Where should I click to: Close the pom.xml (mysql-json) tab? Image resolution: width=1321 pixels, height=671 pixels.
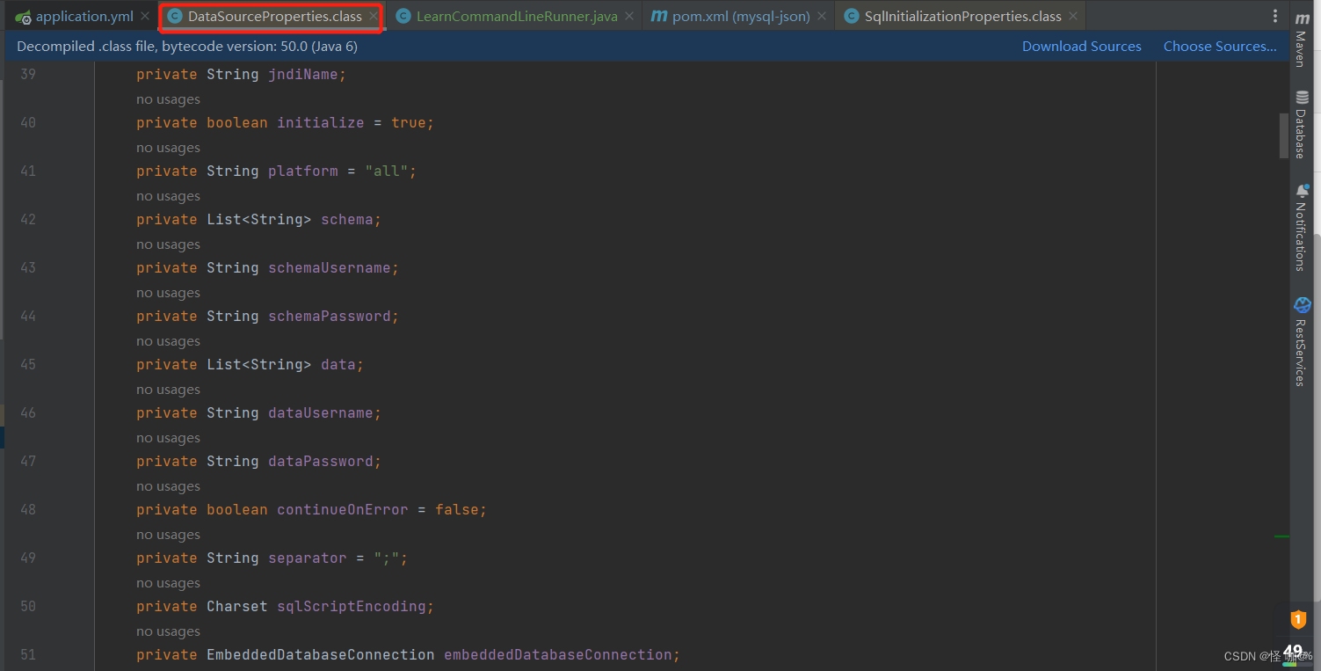point(822,17)
